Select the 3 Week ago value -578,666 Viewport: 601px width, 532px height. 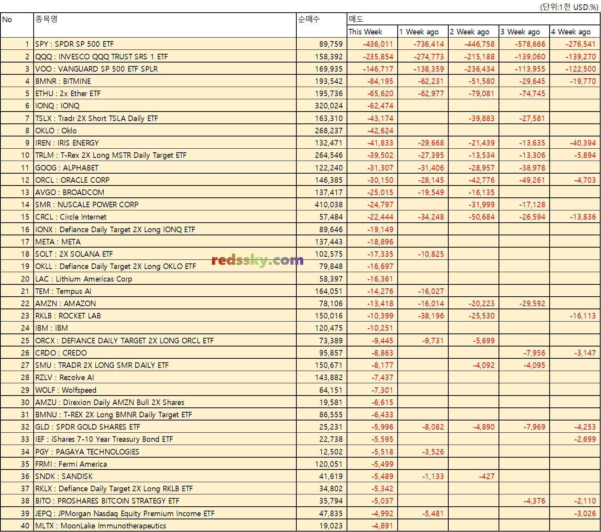[524, 44]
